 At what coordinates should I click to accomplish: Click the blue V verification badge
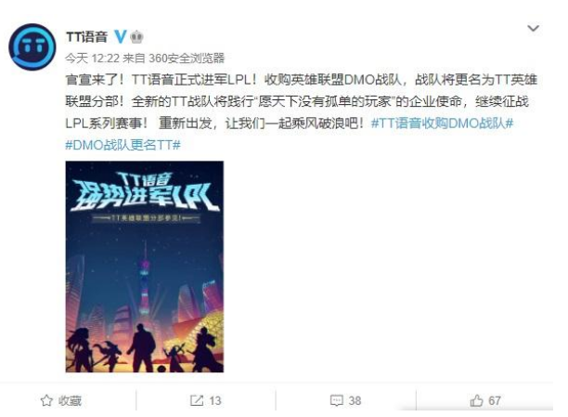(x=121, y=36)
